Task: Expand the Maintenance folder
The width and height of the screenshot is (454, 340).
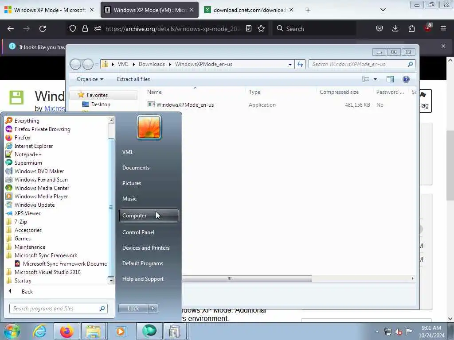Action: 30,247
